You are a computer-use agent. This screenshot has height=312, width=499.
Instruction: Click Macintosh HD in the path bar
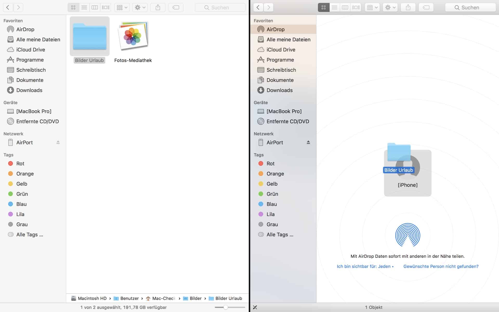click(89, 298)
